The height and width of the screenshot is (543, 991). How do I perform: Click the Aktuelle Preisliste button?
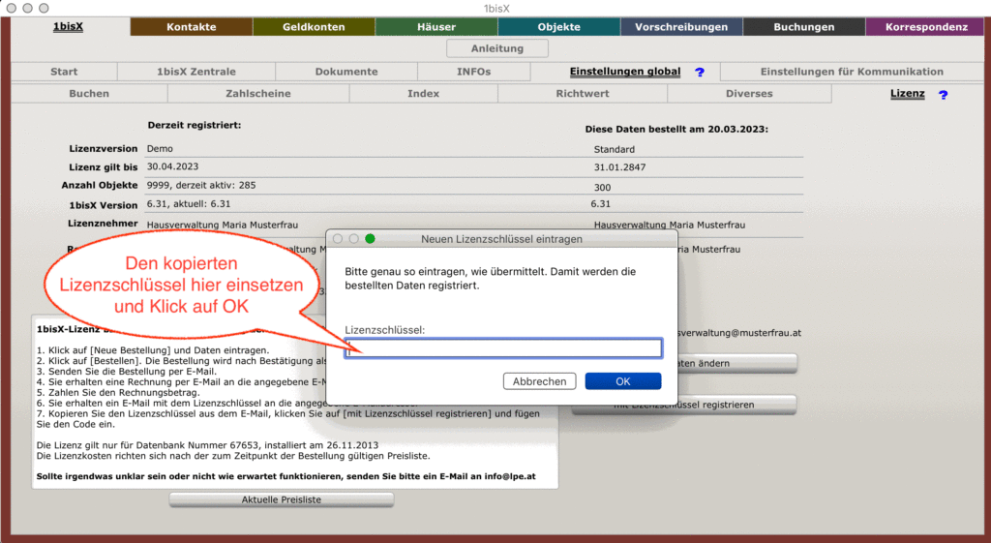click(282, 499)
